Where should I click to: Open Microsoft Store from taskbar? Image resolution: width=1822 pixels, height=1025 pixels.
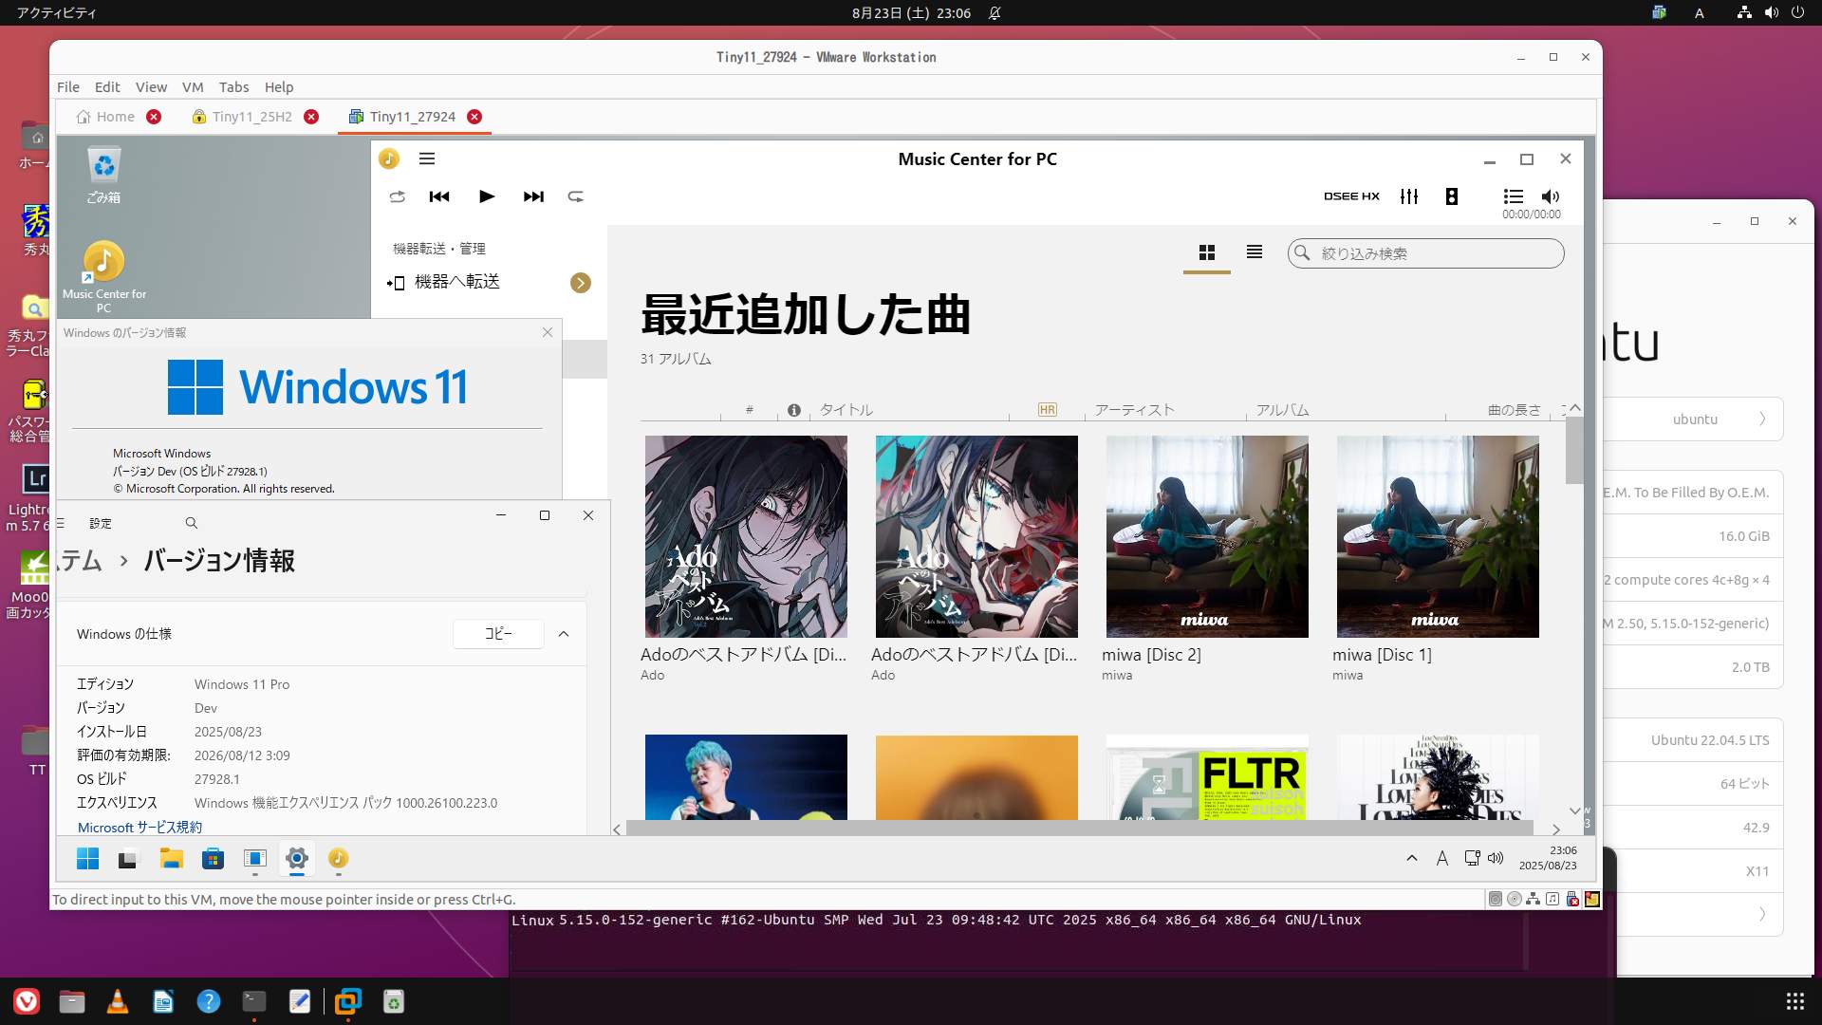coord(213,859)
